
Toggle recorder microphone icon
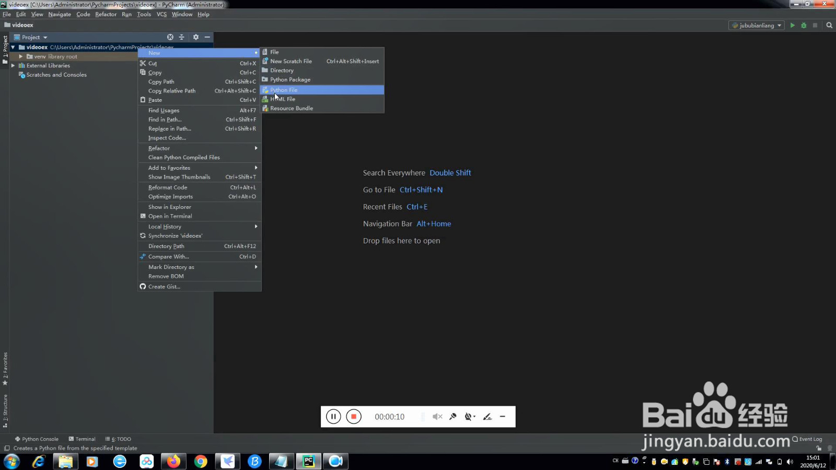[x=453, y=417]
